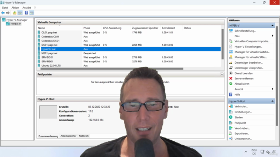Switch to the Netzwerk tab
The image size is (280, 157).
pos(84,136)
